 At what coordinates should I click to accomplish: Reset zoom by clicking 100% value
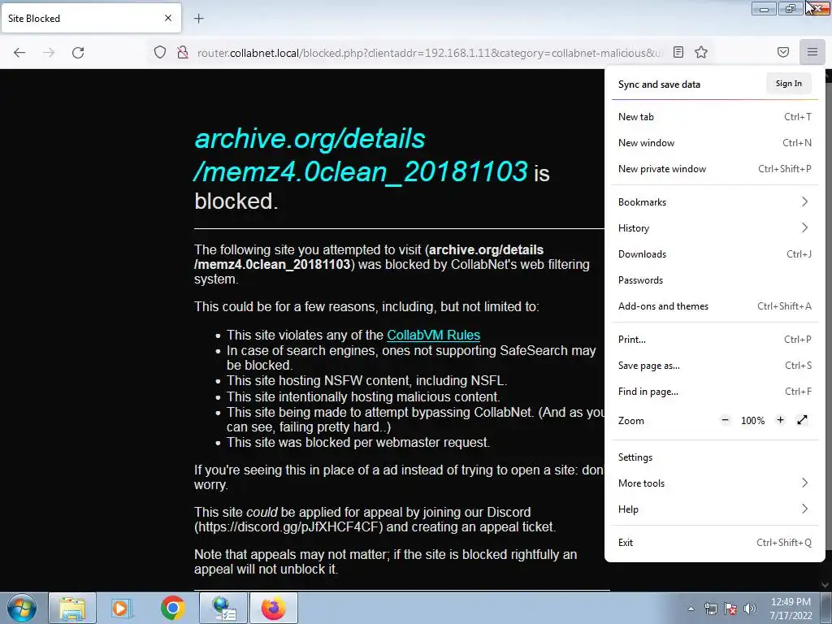tap(752, 421)
